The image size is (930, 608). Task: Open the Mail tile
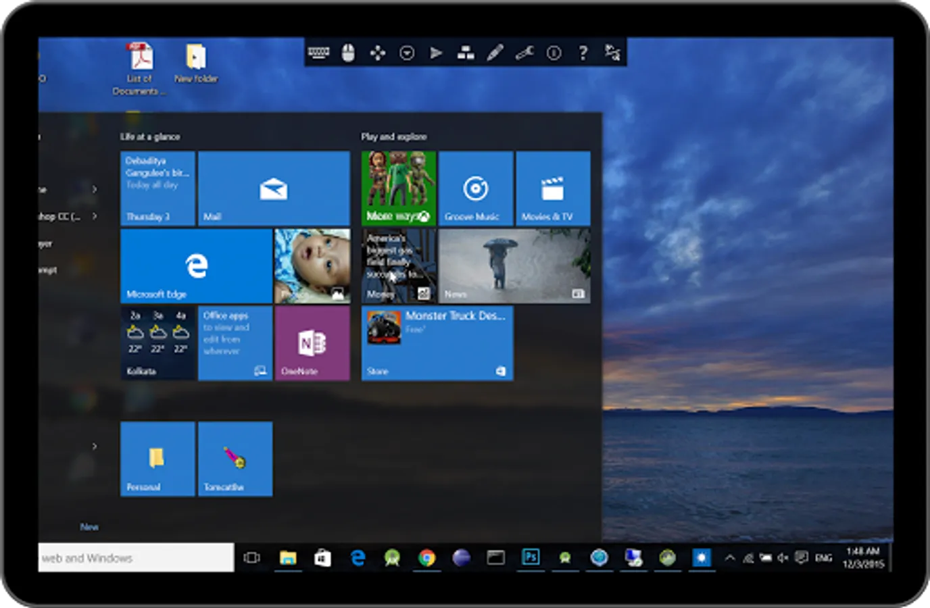tap(274, 188)
